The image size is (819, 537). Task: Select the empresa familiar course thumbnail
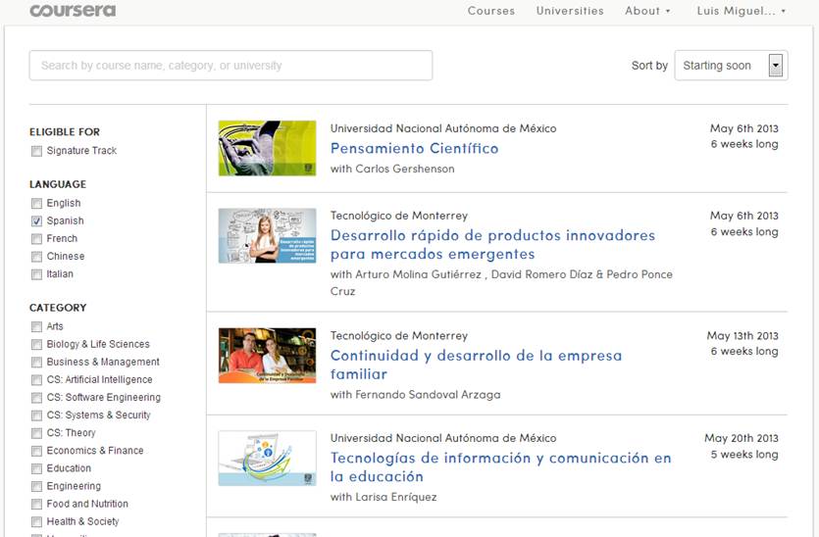267,355
